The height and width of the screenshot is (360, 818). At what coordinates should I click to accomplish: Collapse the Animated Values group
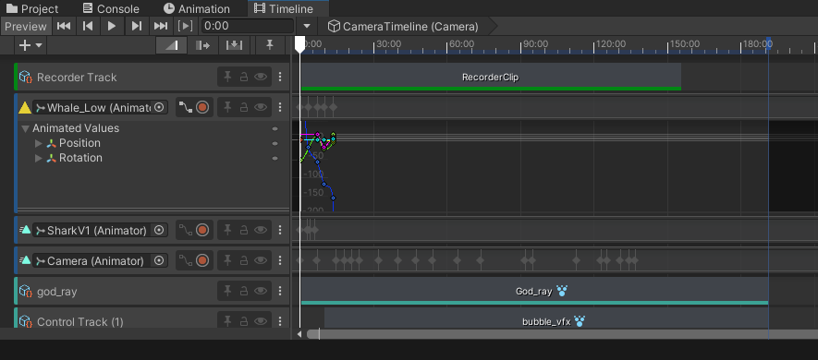pyautogui.click(x=25, y=128)
